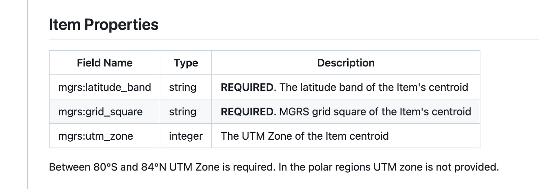Select the UTM Zone of the Item centroid text
Viewport: 539px width, 189px height.
coord(305,136)
